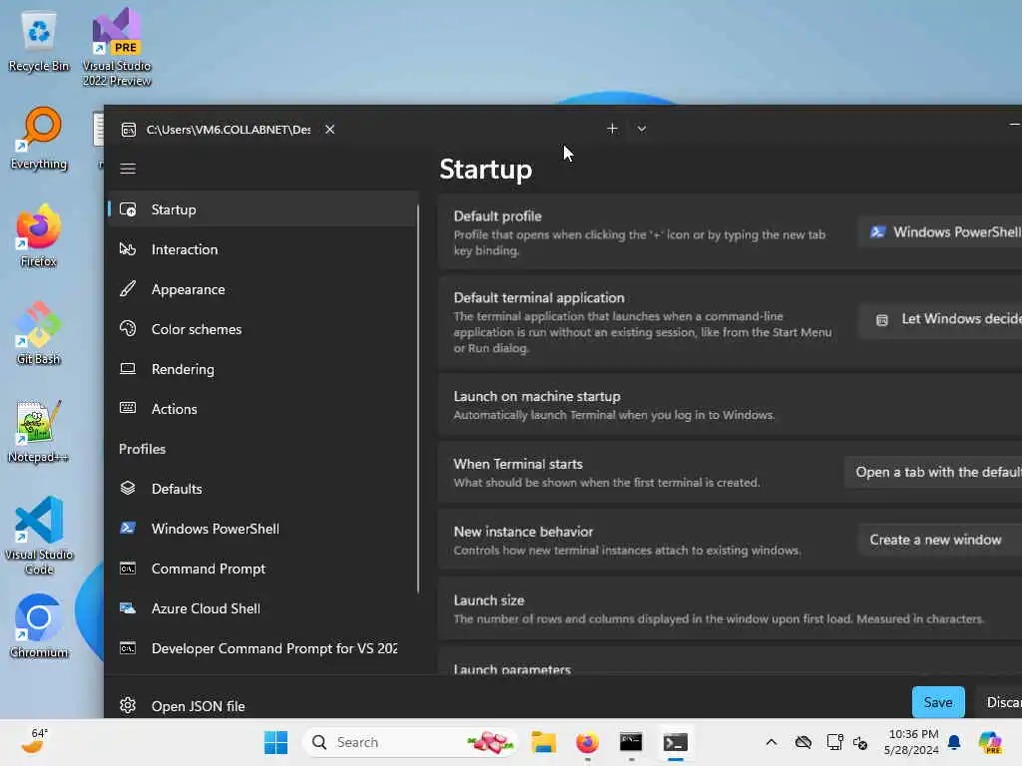Open Windows PowerShell profile settings

coord(262,529)
